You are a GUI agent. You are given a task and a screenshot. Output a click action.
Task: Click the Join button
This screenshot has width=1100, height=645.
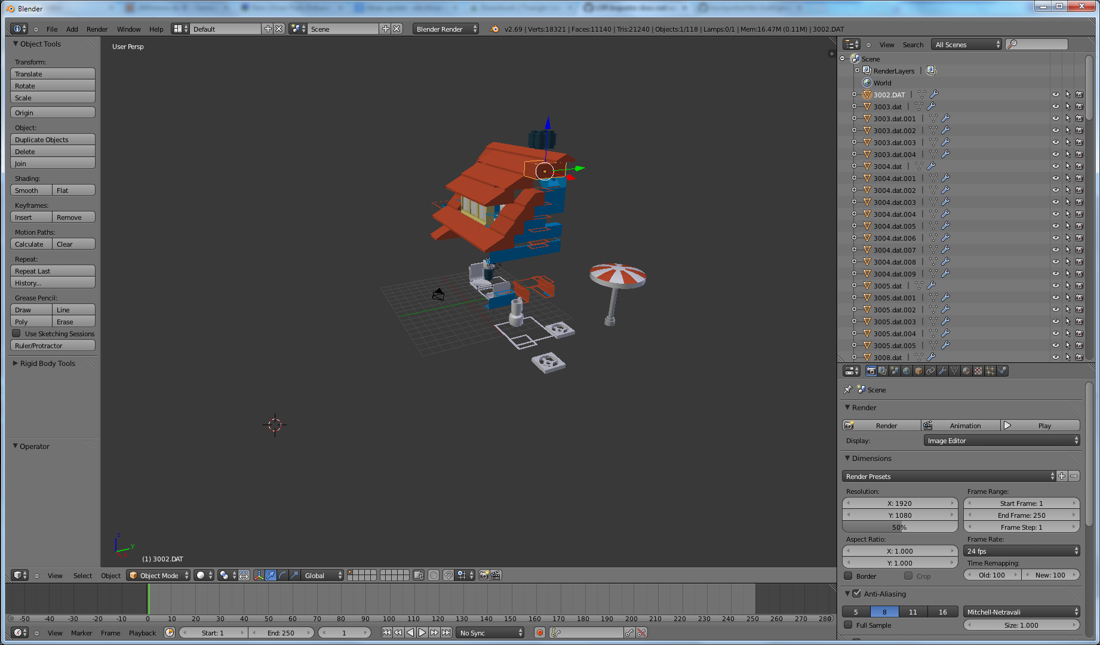tap(53, 163)
